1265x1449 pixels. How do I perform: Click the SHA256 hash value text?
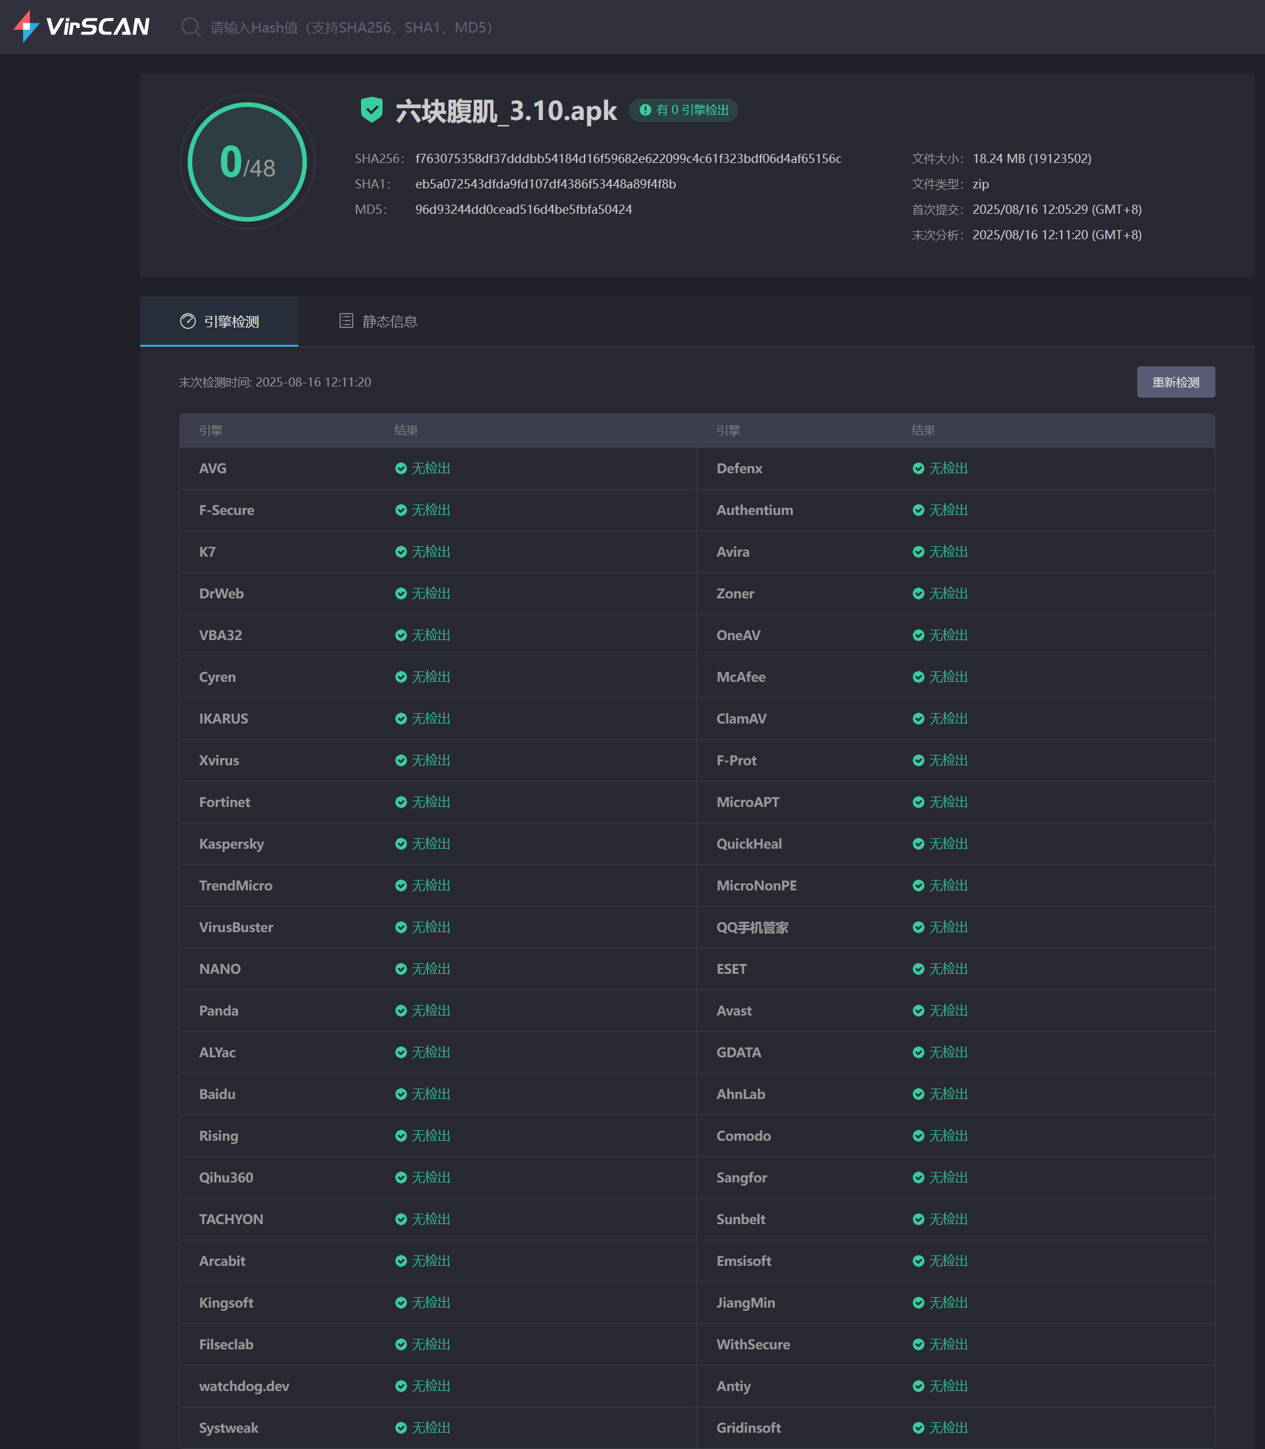click(628, 158)
